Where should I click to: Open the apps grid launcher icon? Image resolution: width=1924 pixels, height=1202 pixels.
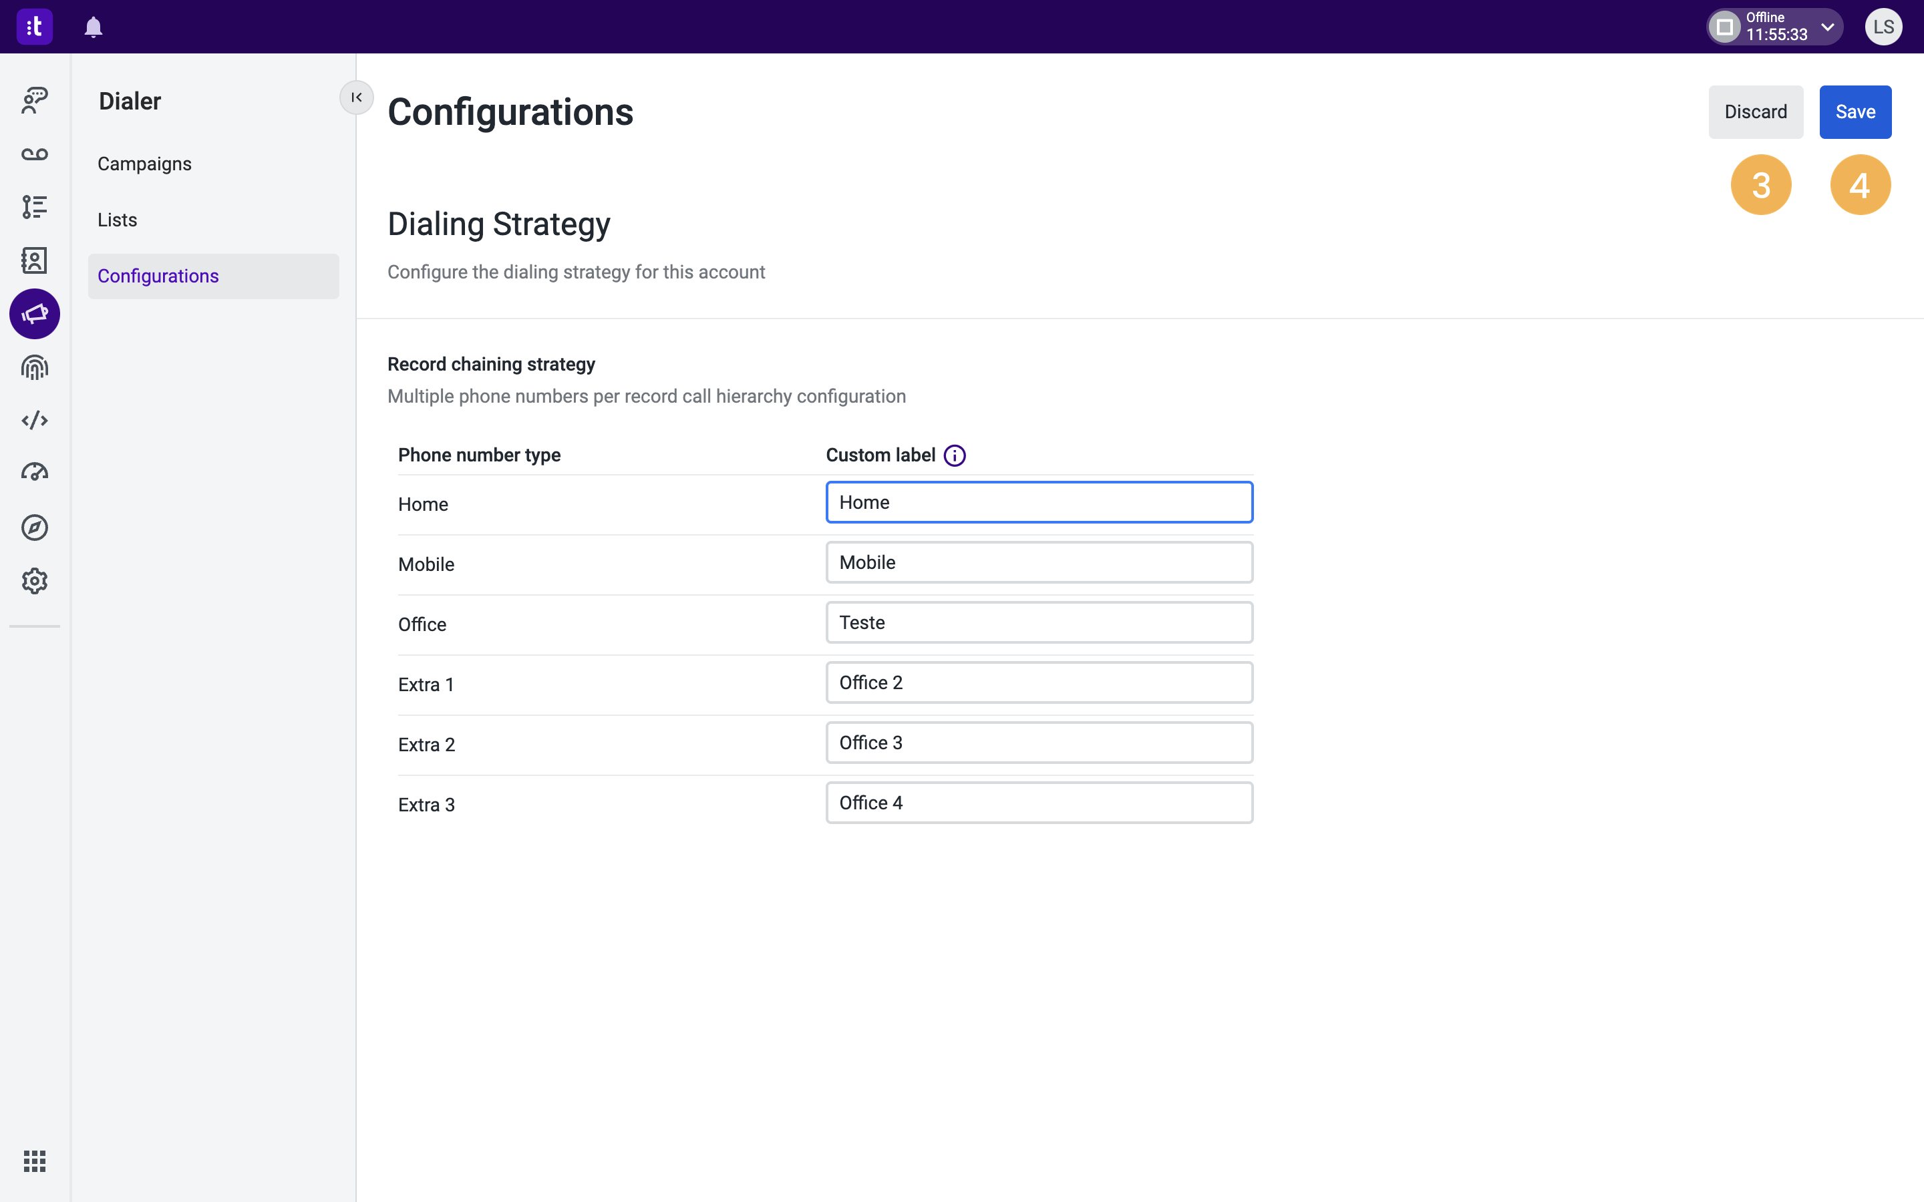point(34,1161)
